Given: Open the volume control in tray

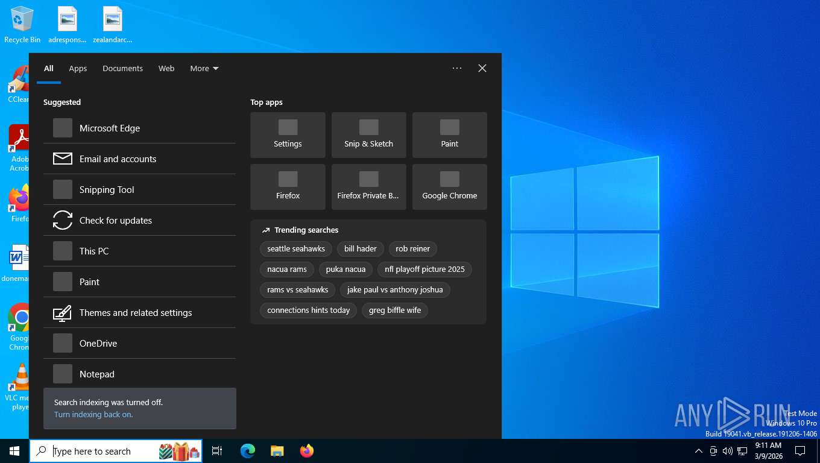Looking at the screenshot, I should pyautogui.click(x=727, y=451).
